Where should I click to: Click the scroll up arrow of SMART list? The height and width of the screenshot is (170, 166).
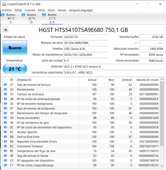tap(162, 79)
